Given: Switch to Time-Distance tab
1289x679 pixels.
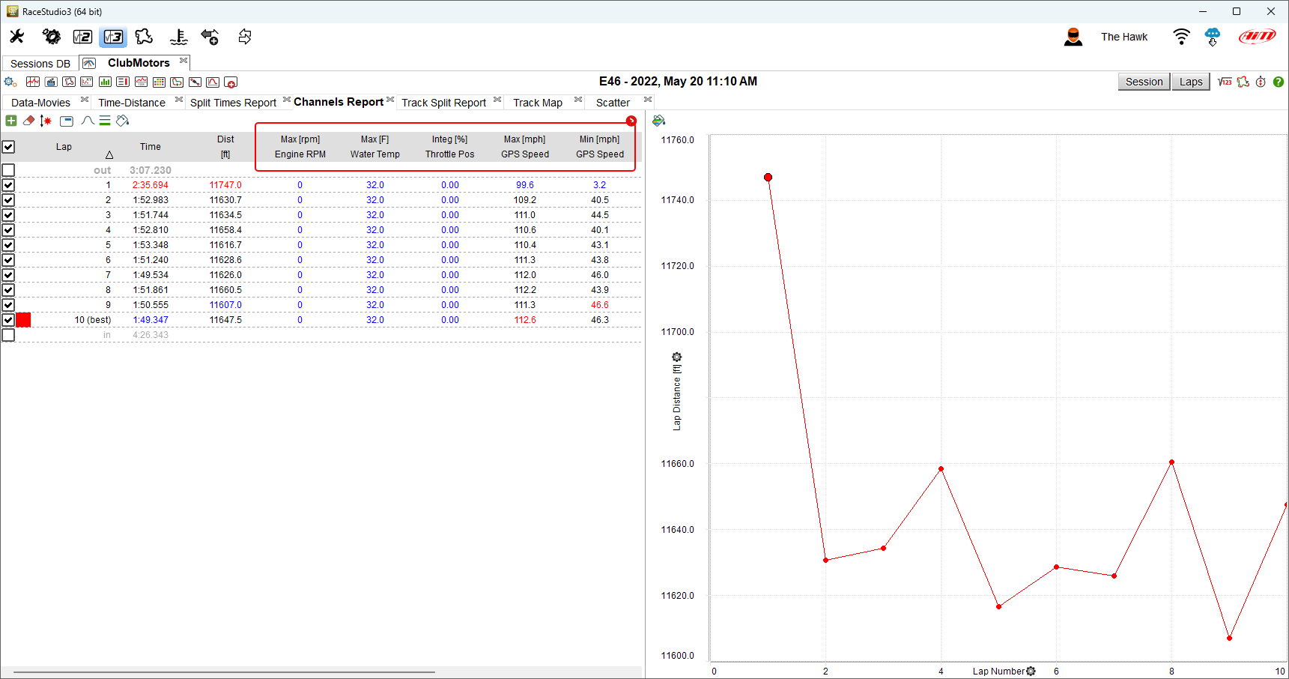Looking at the screenshot, I should point(132,103).
